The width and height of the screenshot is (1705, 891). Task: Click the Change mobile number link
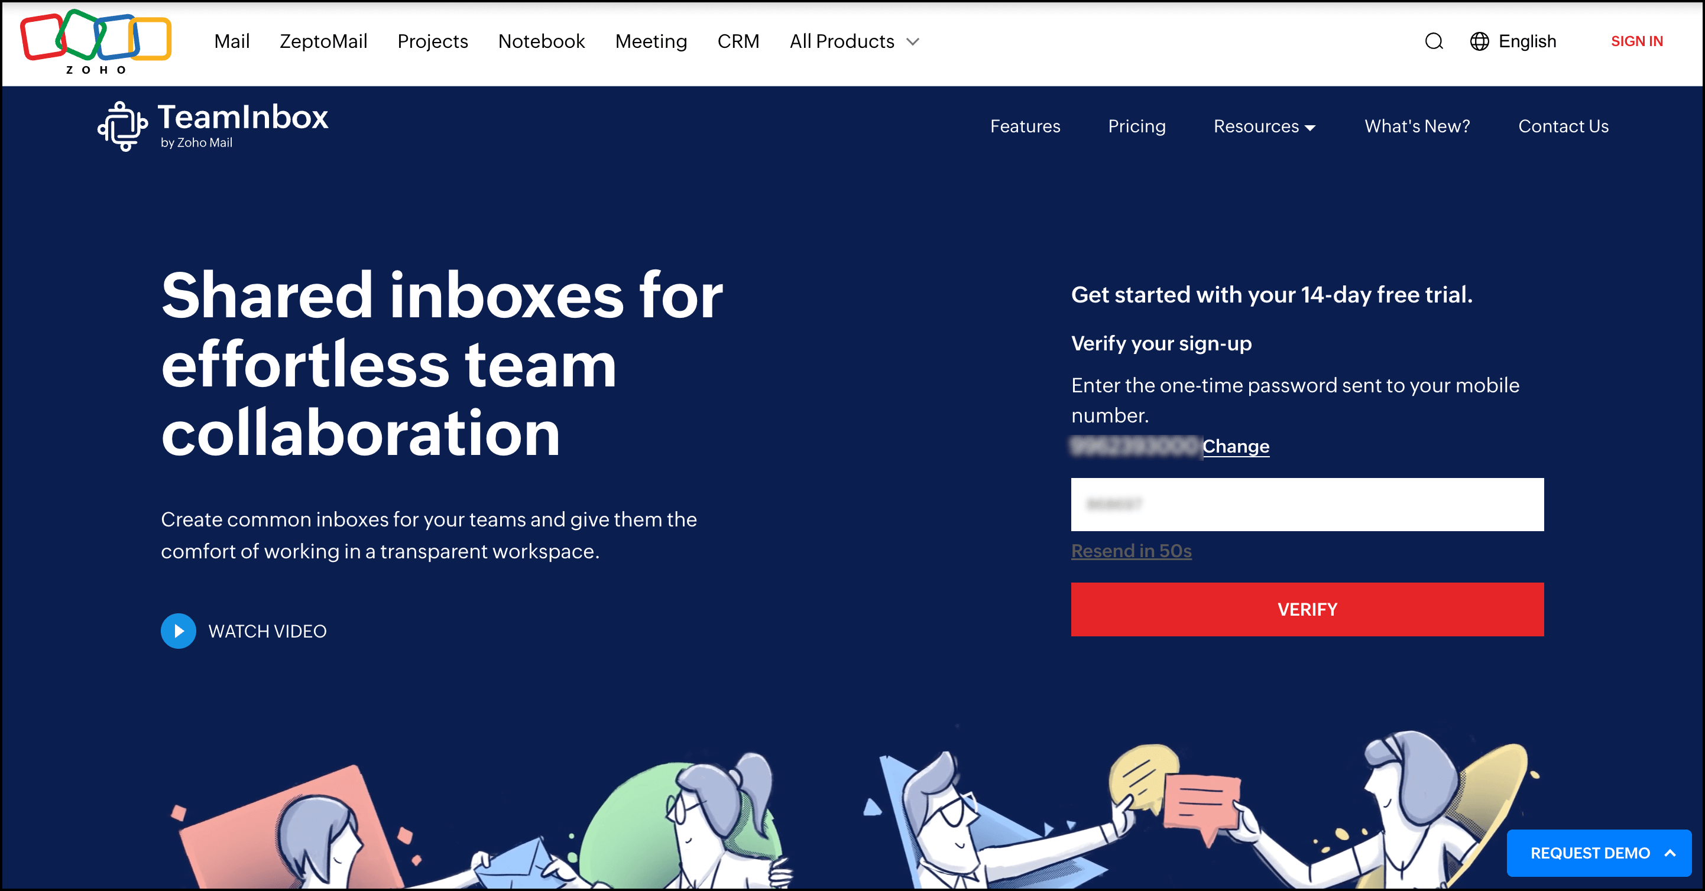[x=1236, y=447]
